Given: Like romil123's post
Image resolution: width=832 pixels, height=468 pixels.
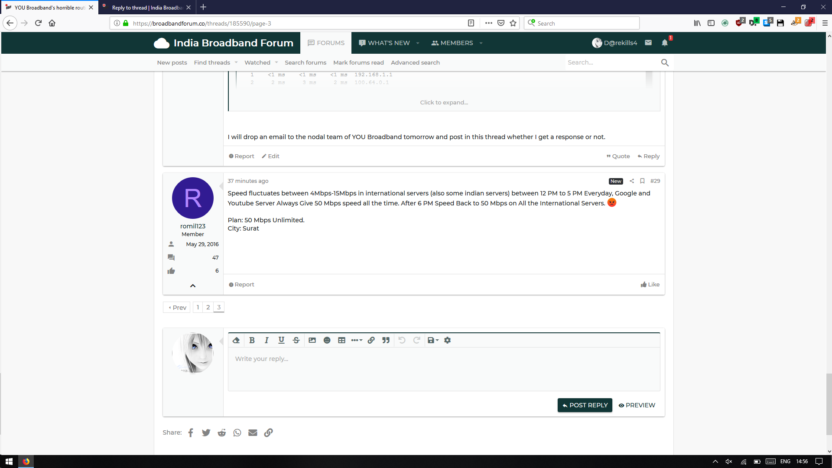Looking at the screenshot, I should coord(650,285).
